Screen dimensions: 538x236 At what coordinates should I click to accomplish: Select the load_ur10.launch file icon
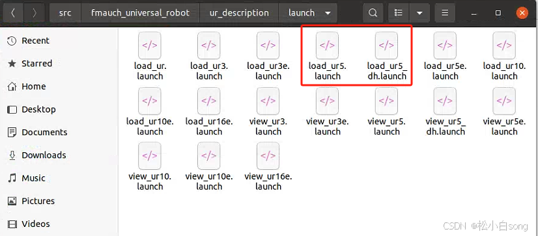504,46
